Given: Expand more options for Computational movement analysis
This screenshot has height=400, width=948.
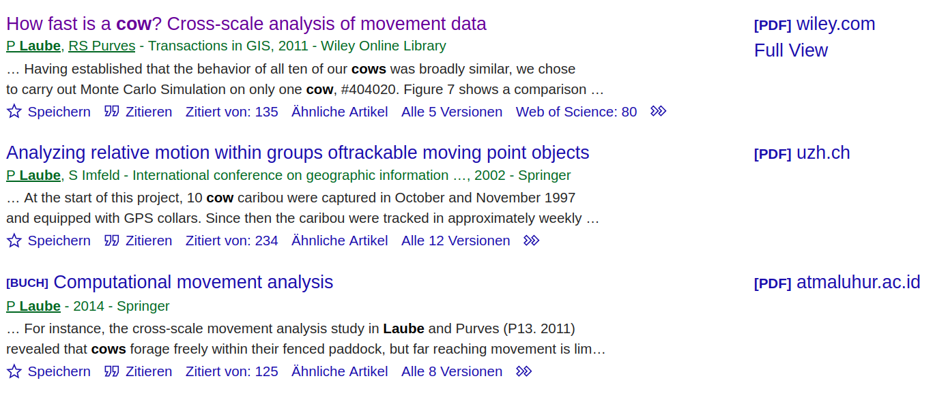Looking at the screenshot, I should pos(523,371).
